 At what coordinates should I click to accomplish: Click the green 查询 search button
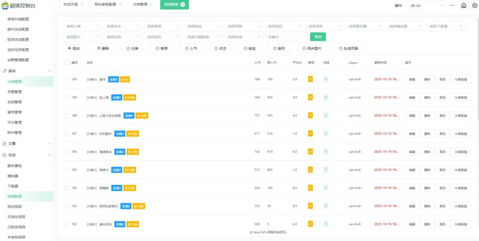point(317,36)
